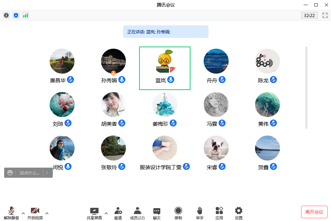The height and width of the screenshot is (221, 331).
Task: Raise hand using 举手 icon
Action: pyautogui.click(x=200, y=213)
